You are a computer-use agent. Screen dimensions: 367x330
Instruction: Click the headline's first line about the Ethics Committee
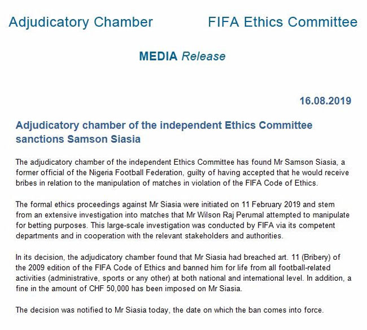click(164, 125)
